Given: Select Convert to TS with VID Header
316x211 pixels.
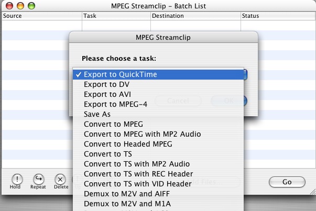Looking at the screenshot, I should tap(158, 184).
